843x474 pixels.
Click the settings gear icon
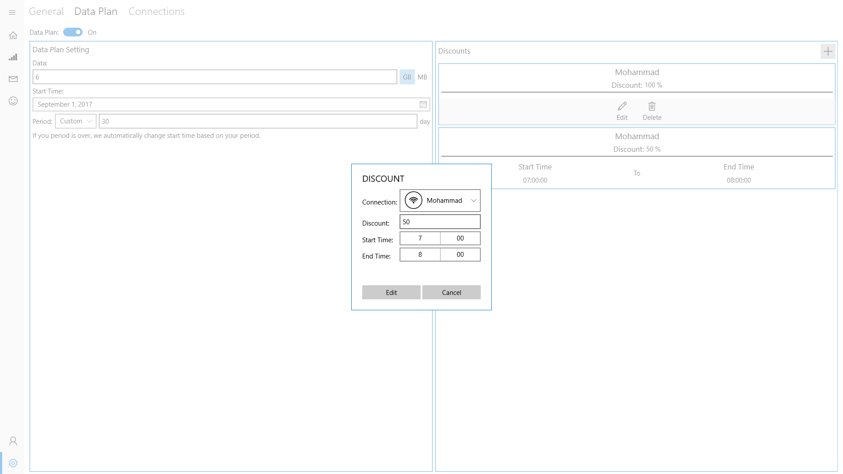pos(13,463)
